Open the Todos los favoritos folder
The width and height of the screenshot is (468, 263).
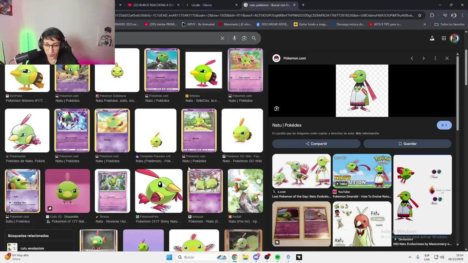click(x=449, y=24)
